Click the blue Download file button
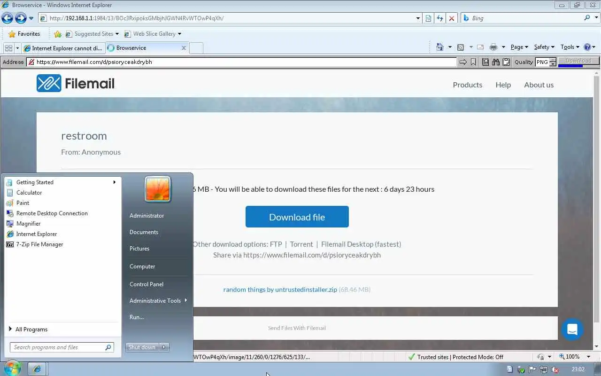601x376 pixels. tap(297, 217)
